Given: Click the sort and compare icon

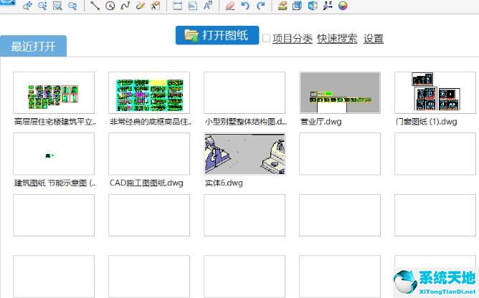Looking at the screenshot, I should 328,6.
